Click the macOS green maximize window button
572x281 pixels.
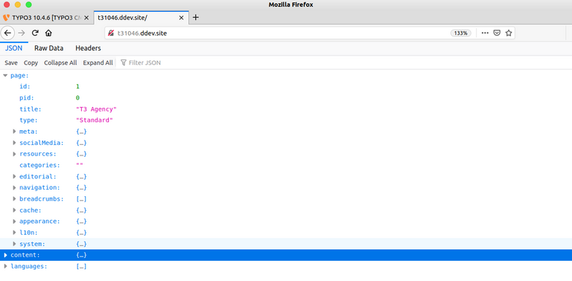click(28, 4)
